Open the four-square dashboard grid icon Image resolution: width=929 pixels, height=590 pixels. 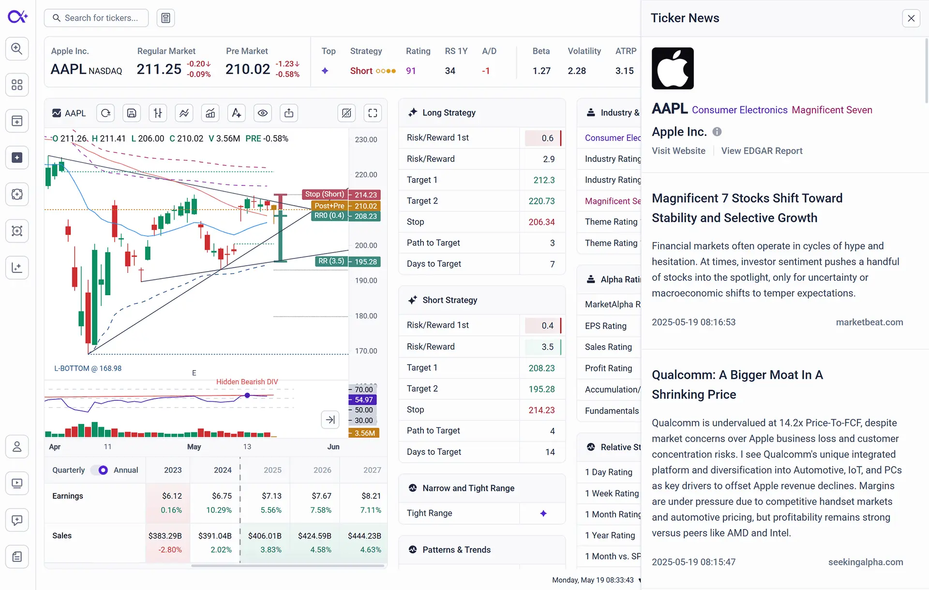[17, 85]
